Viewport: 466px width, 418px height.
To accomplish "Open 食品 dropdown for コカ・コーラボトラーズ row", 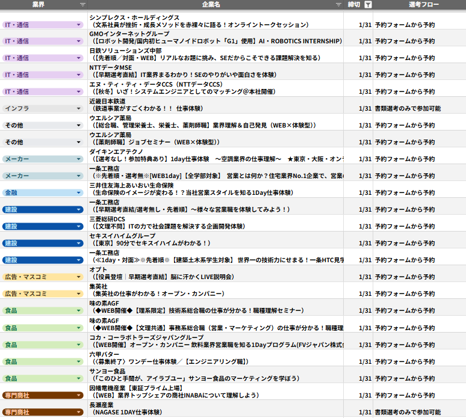I will (78, 345).
